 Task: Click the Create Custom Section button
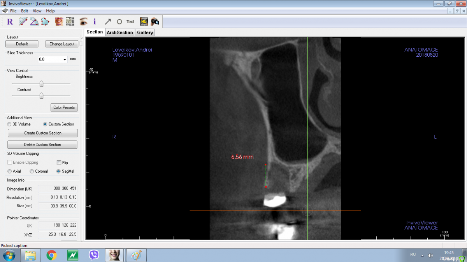(42, 133)
